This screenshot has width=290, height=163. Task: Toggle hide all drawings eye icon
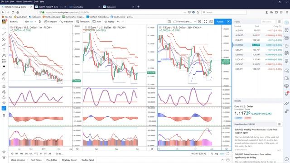4,103
